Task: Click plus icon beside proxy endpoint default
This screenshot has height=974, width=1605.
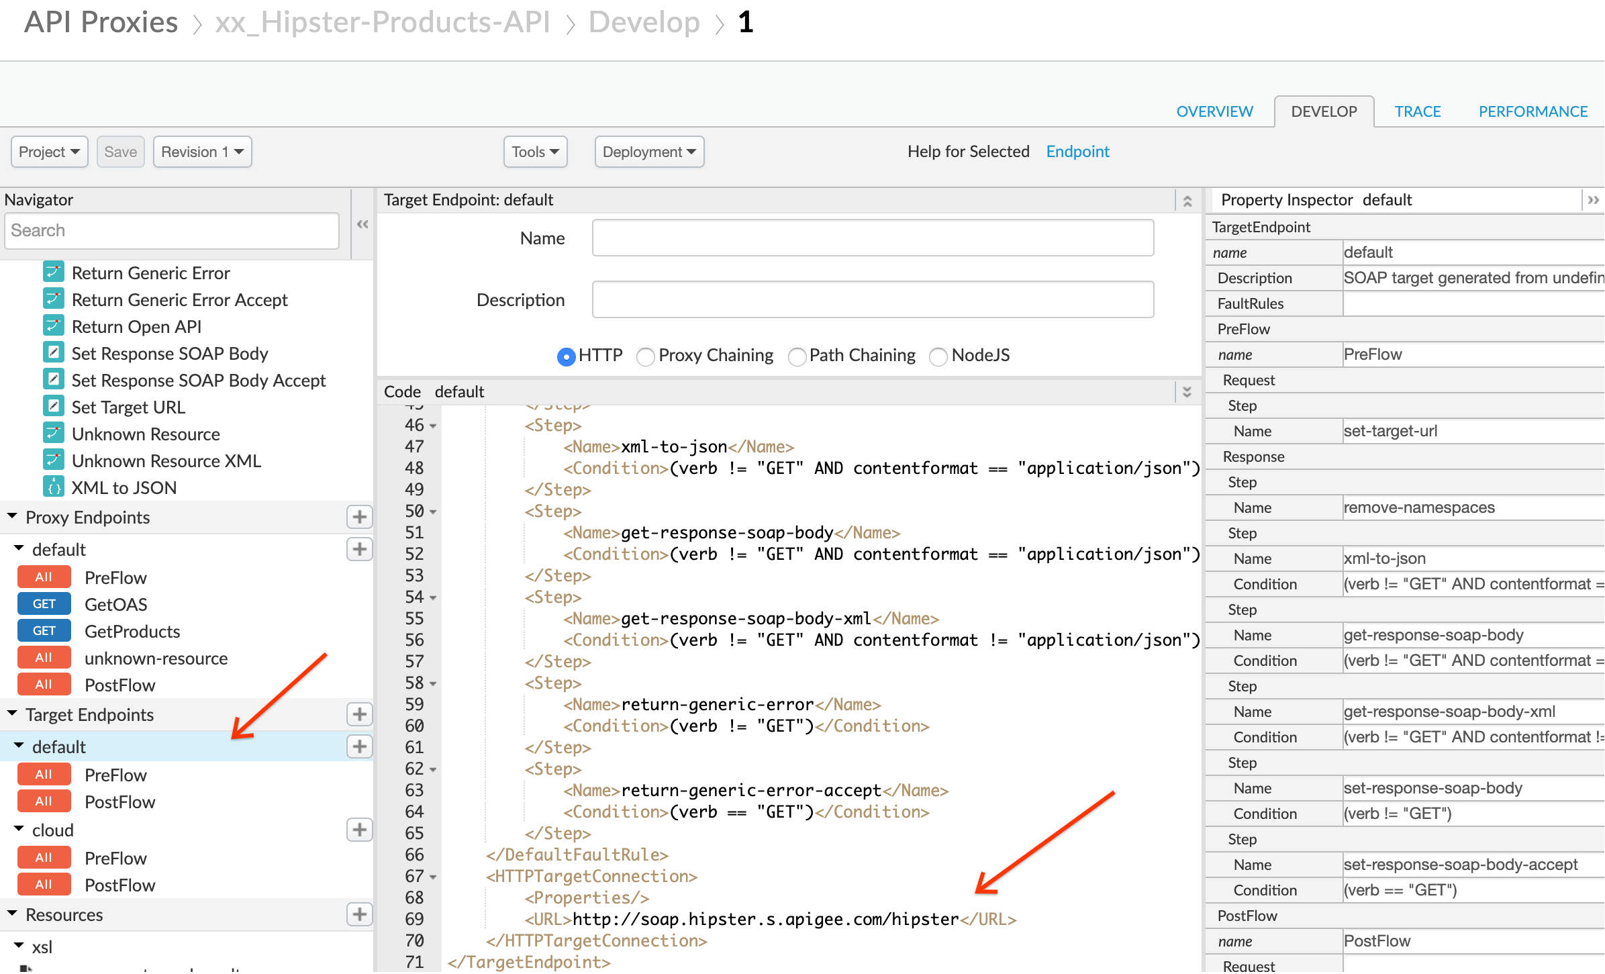Action: [x=359, y=549]
